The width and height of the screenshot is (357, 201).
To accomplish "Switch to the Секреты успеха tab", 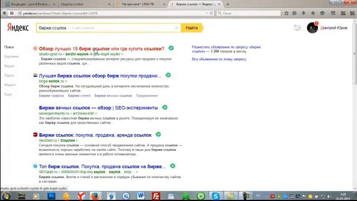I will point(72,4).
